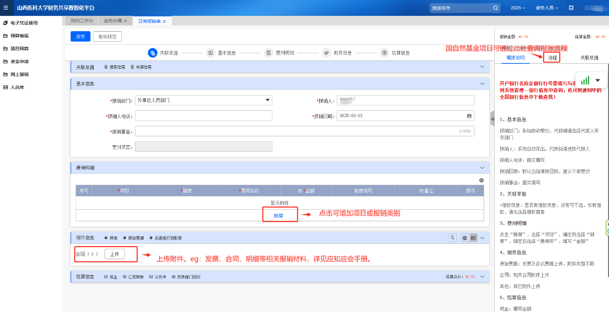The width and height of the screenshot is (609, 312).
Task: Select 原始票据 attachment type
Action: point(134,238)
